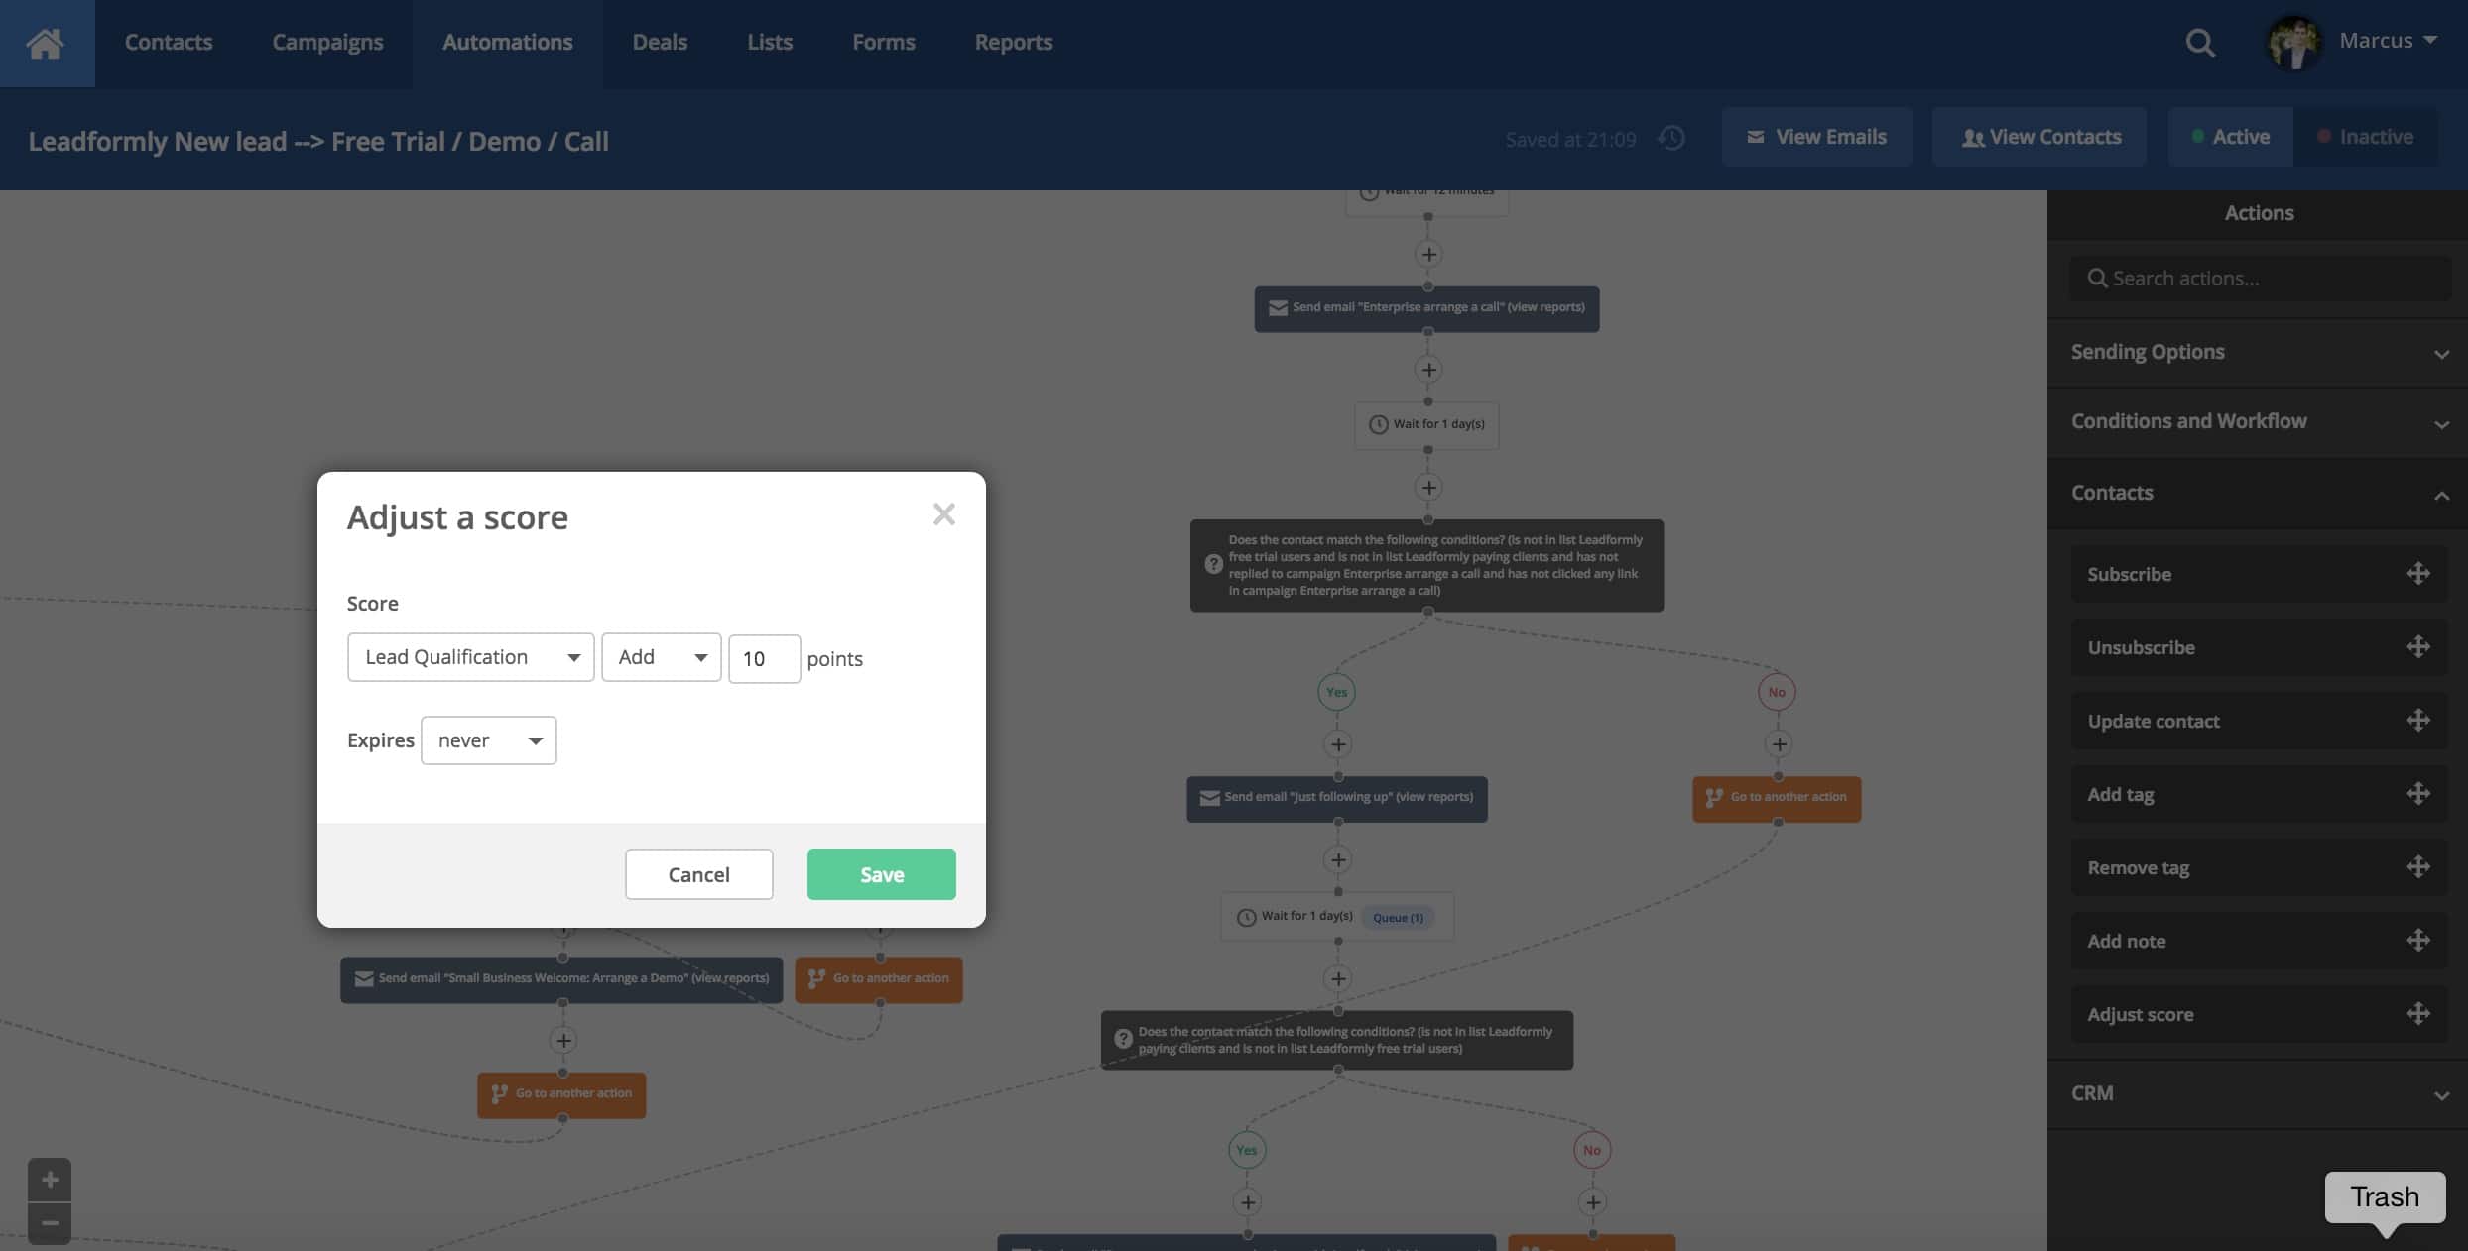Open the Expires never dropdown

click(489, 740)
